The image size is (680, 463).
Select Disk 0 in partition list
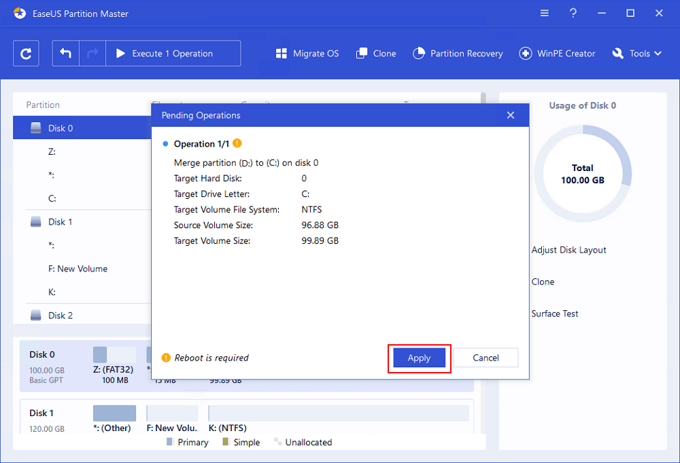coord(60,128)
